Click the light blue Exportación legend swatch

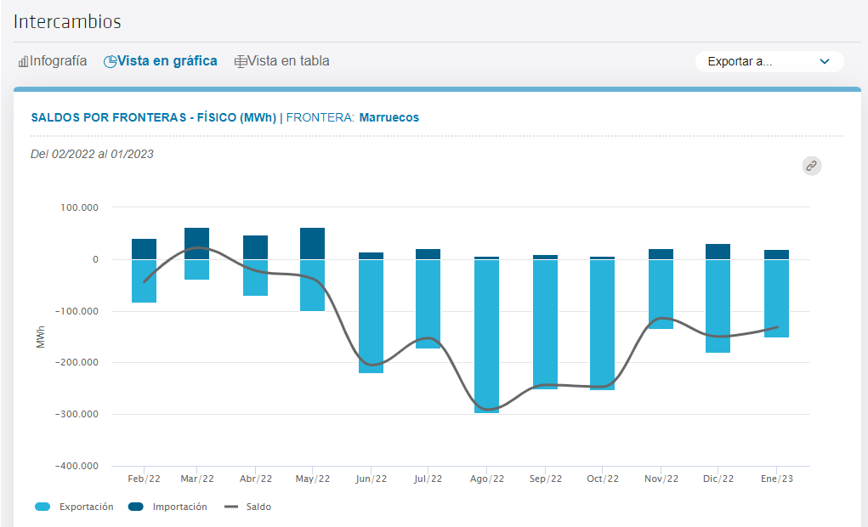point(43,507)
